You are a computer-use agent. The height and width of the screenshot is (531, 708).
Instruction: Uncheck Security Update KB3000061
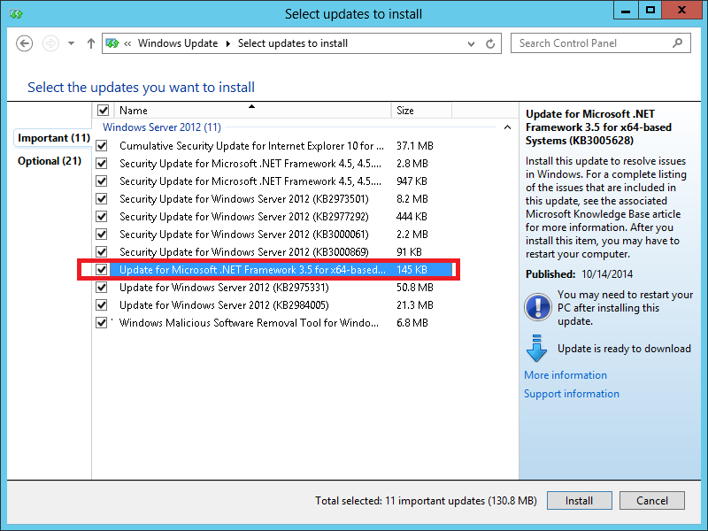click(102, 235)
